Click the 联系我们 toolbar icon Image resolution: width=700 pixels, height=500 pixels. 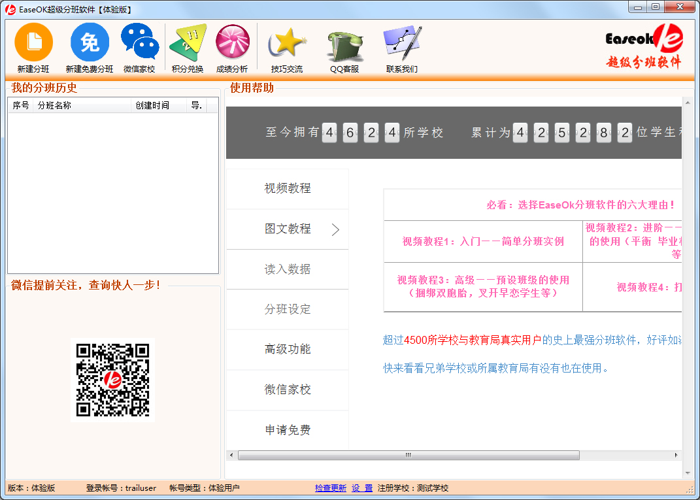402,42
